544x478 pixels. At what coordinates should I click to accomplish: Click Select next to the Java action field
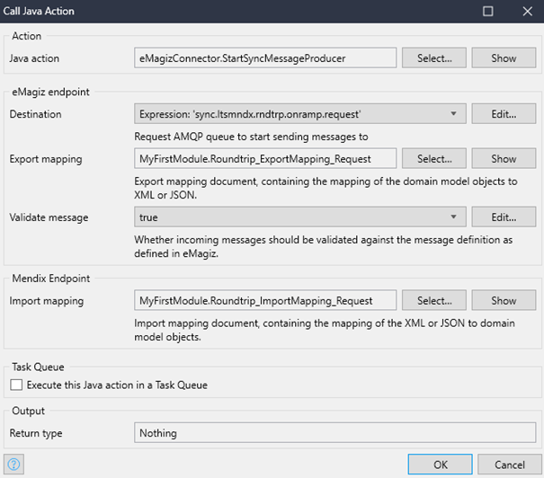(x=434, y=58)
